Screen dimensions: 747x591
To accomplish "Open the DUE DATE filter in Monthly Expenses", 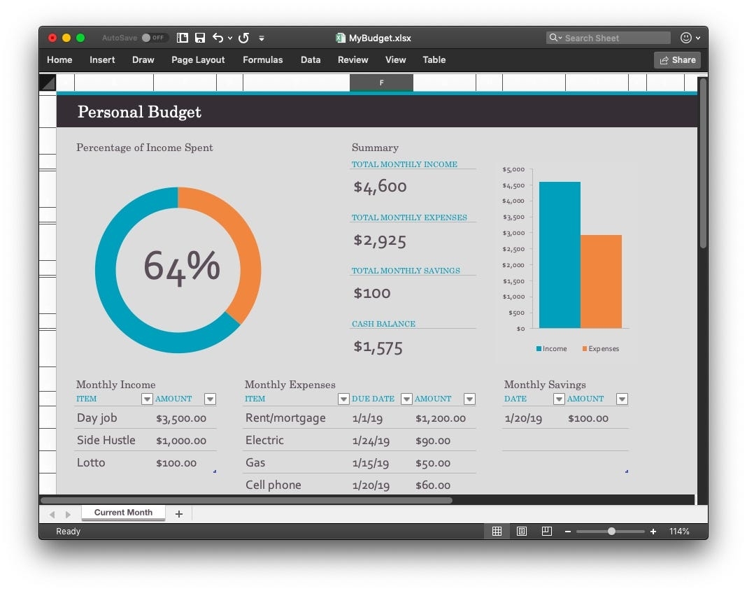I will pyautogui.click(x=406, y=399).
